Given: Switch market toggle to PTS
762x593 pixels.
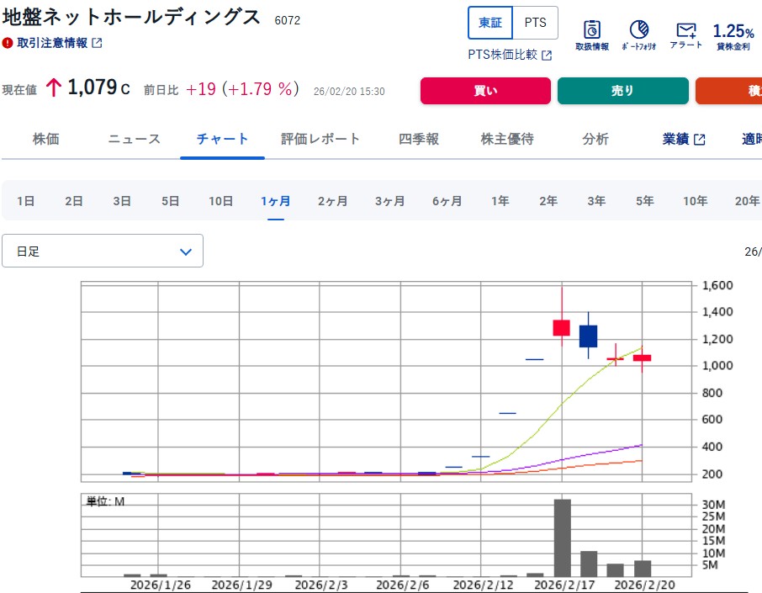Looking at the screenshot, I should click(x=535, y=23).
